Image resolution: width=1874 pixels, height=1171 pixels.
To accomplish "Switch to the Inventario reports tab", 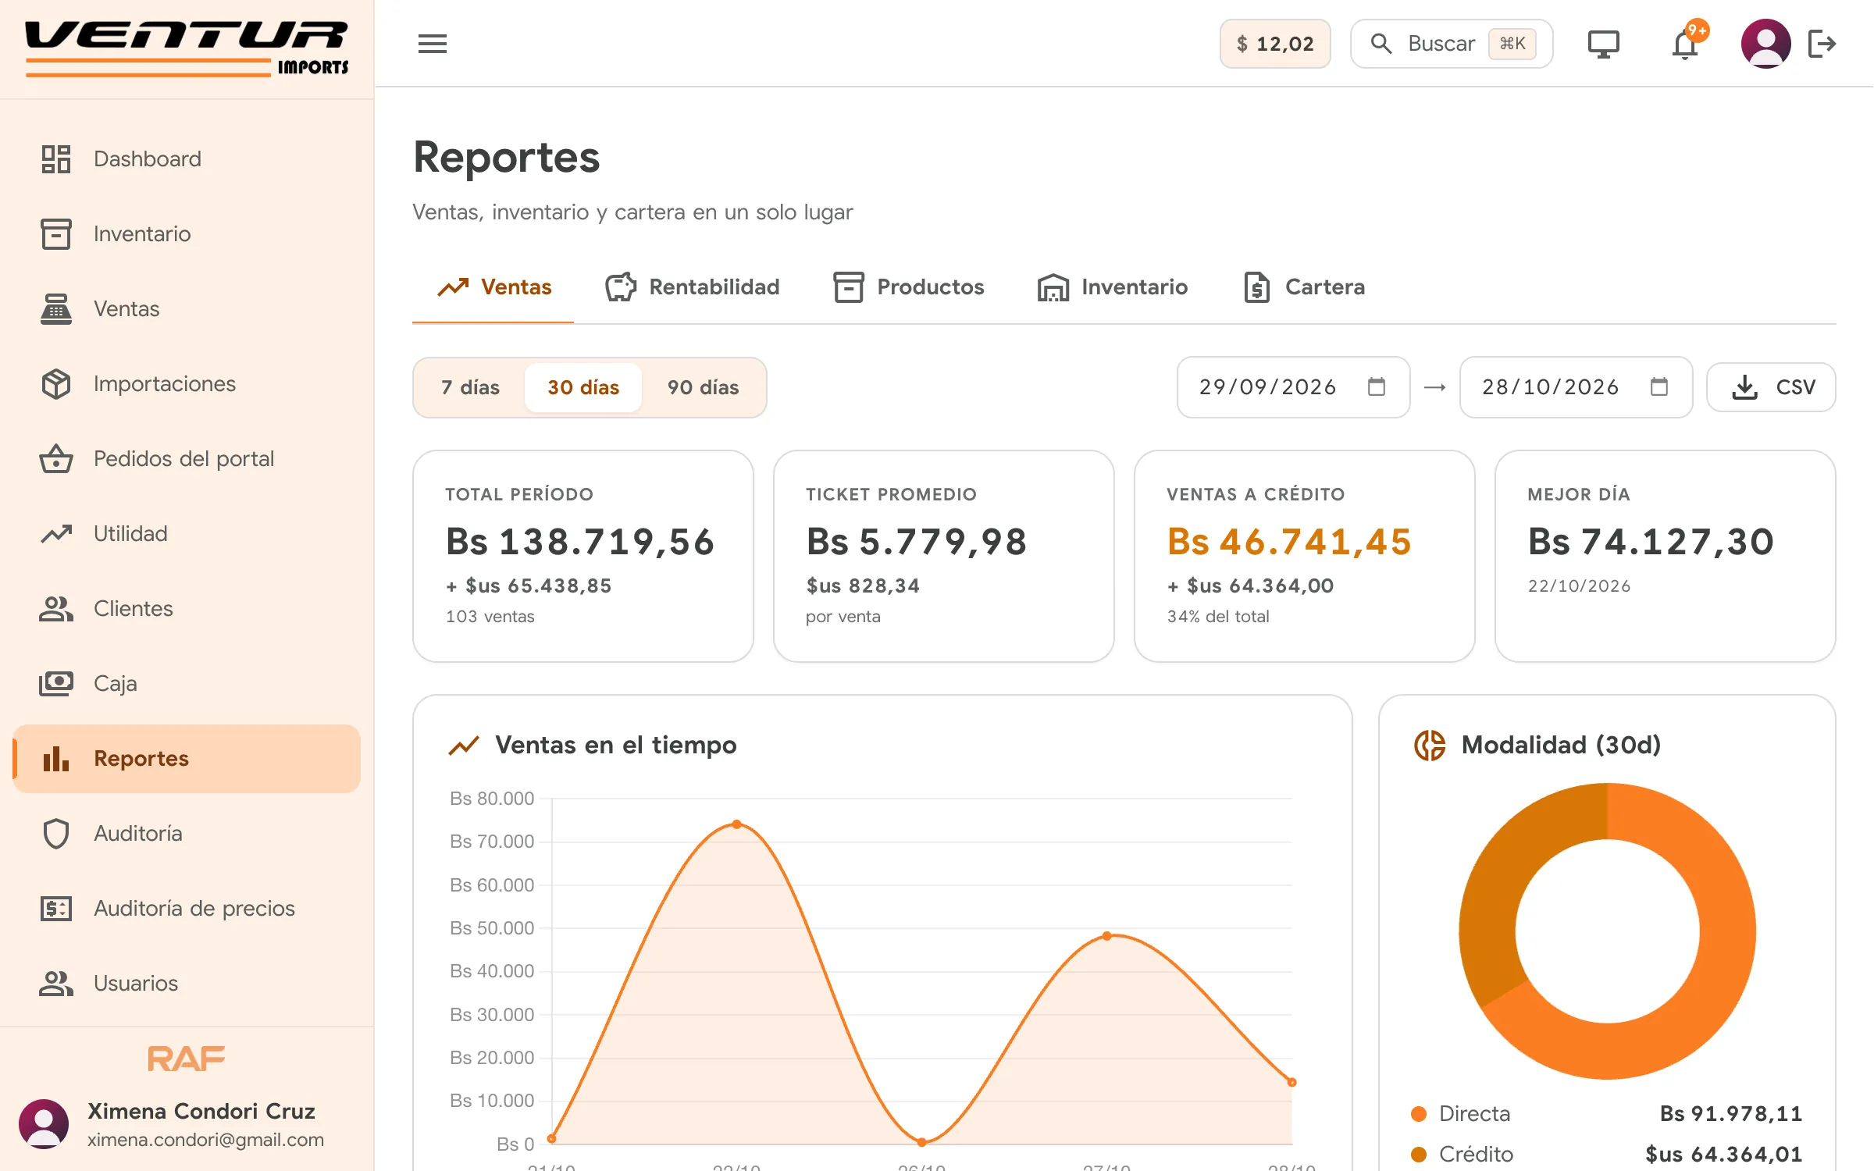I will coord(1113,287).
